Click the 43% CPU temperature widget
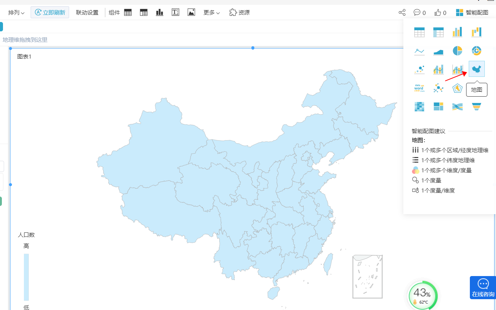The image size is (496, 310). 422,295
